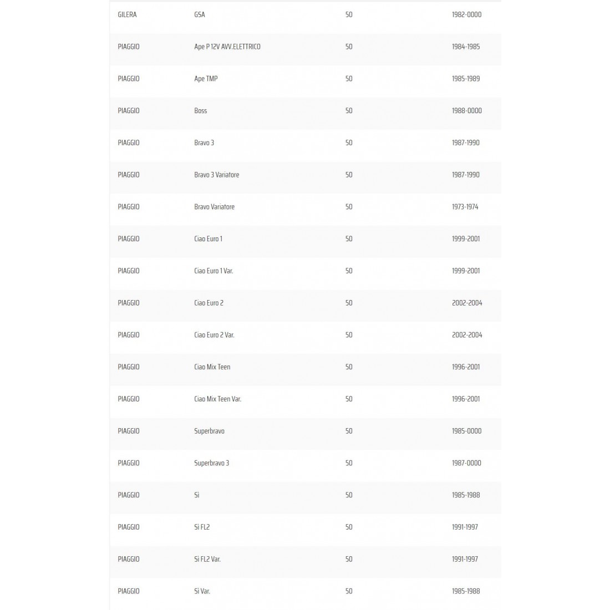Select the Bravo 3 Variatore row text
This screenshot has height=610, width=610.
[x=216, y=175]
